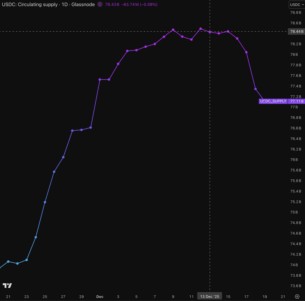Open the USDC currency dropdown
Screen dimensions: 305x301
tap(297, 5)
